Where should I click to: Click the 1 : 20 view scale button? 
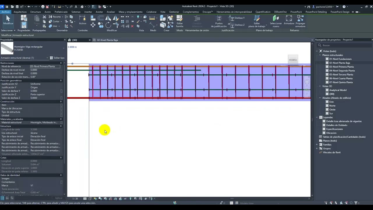(75, 199)
